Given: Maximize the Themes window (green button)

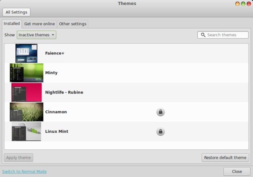Looking at the screenshot, I should (x=243, y=4).
